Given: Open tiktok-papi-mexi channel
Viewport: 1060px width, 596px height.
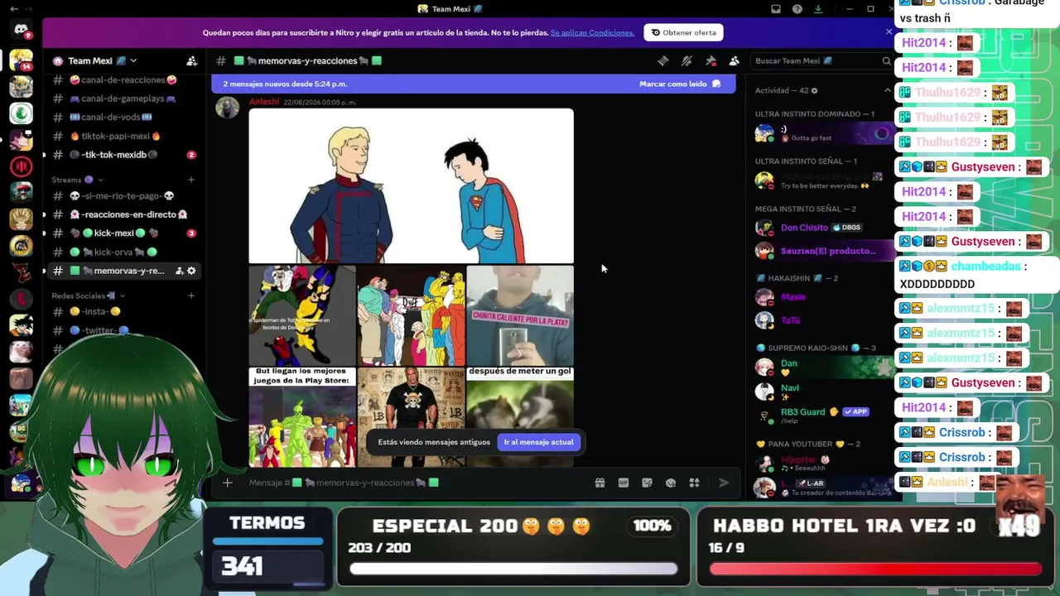Looking at the screenshot, I should pyautogui.click(x=123, y=136).
